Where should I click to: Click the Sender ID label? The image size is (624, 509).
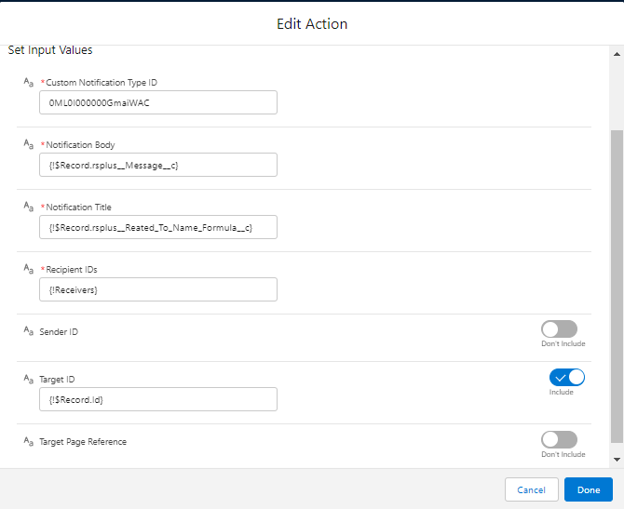tap(59, 331)
